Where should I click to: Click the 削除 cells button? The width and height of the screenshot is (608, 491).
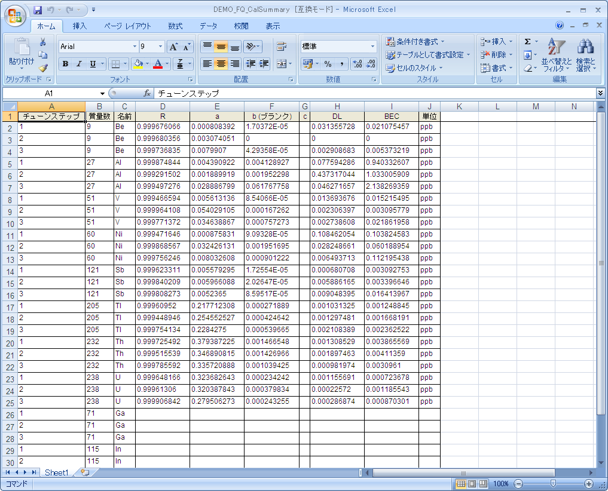point(496,54)
